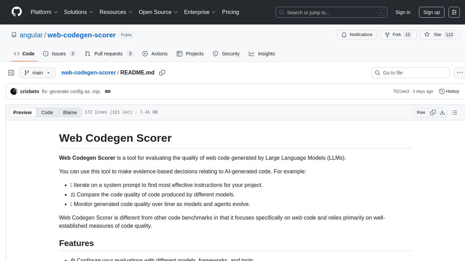
Task: Click the repository book icon beside angular
Action: (14, 35)
